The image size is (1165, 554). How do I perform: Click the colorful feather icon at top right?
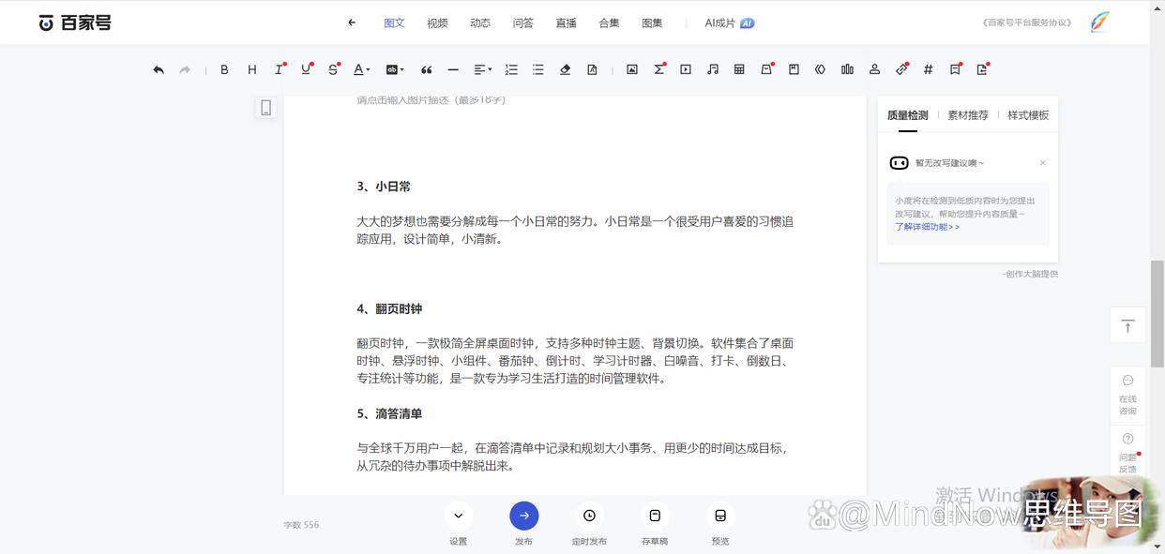[x=1100, y=22]
